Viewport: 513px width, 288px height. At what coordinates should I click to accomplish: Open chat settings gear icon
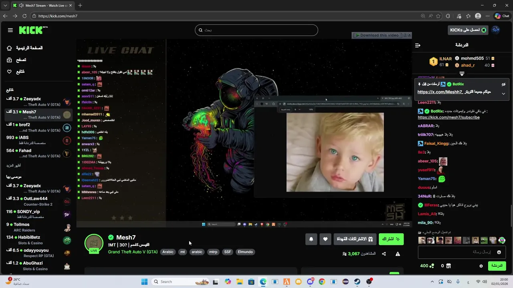coord(481,266)
